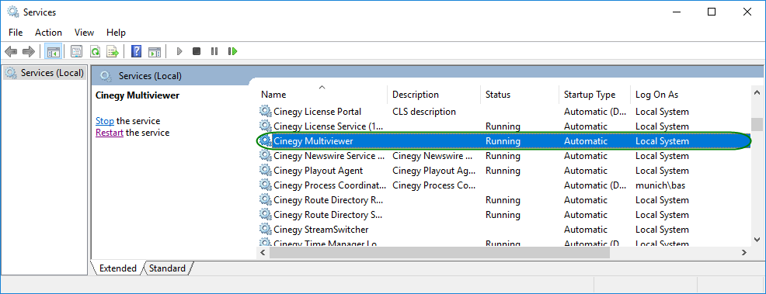Click the Restart Service toolbar icon

pos(232,51)
